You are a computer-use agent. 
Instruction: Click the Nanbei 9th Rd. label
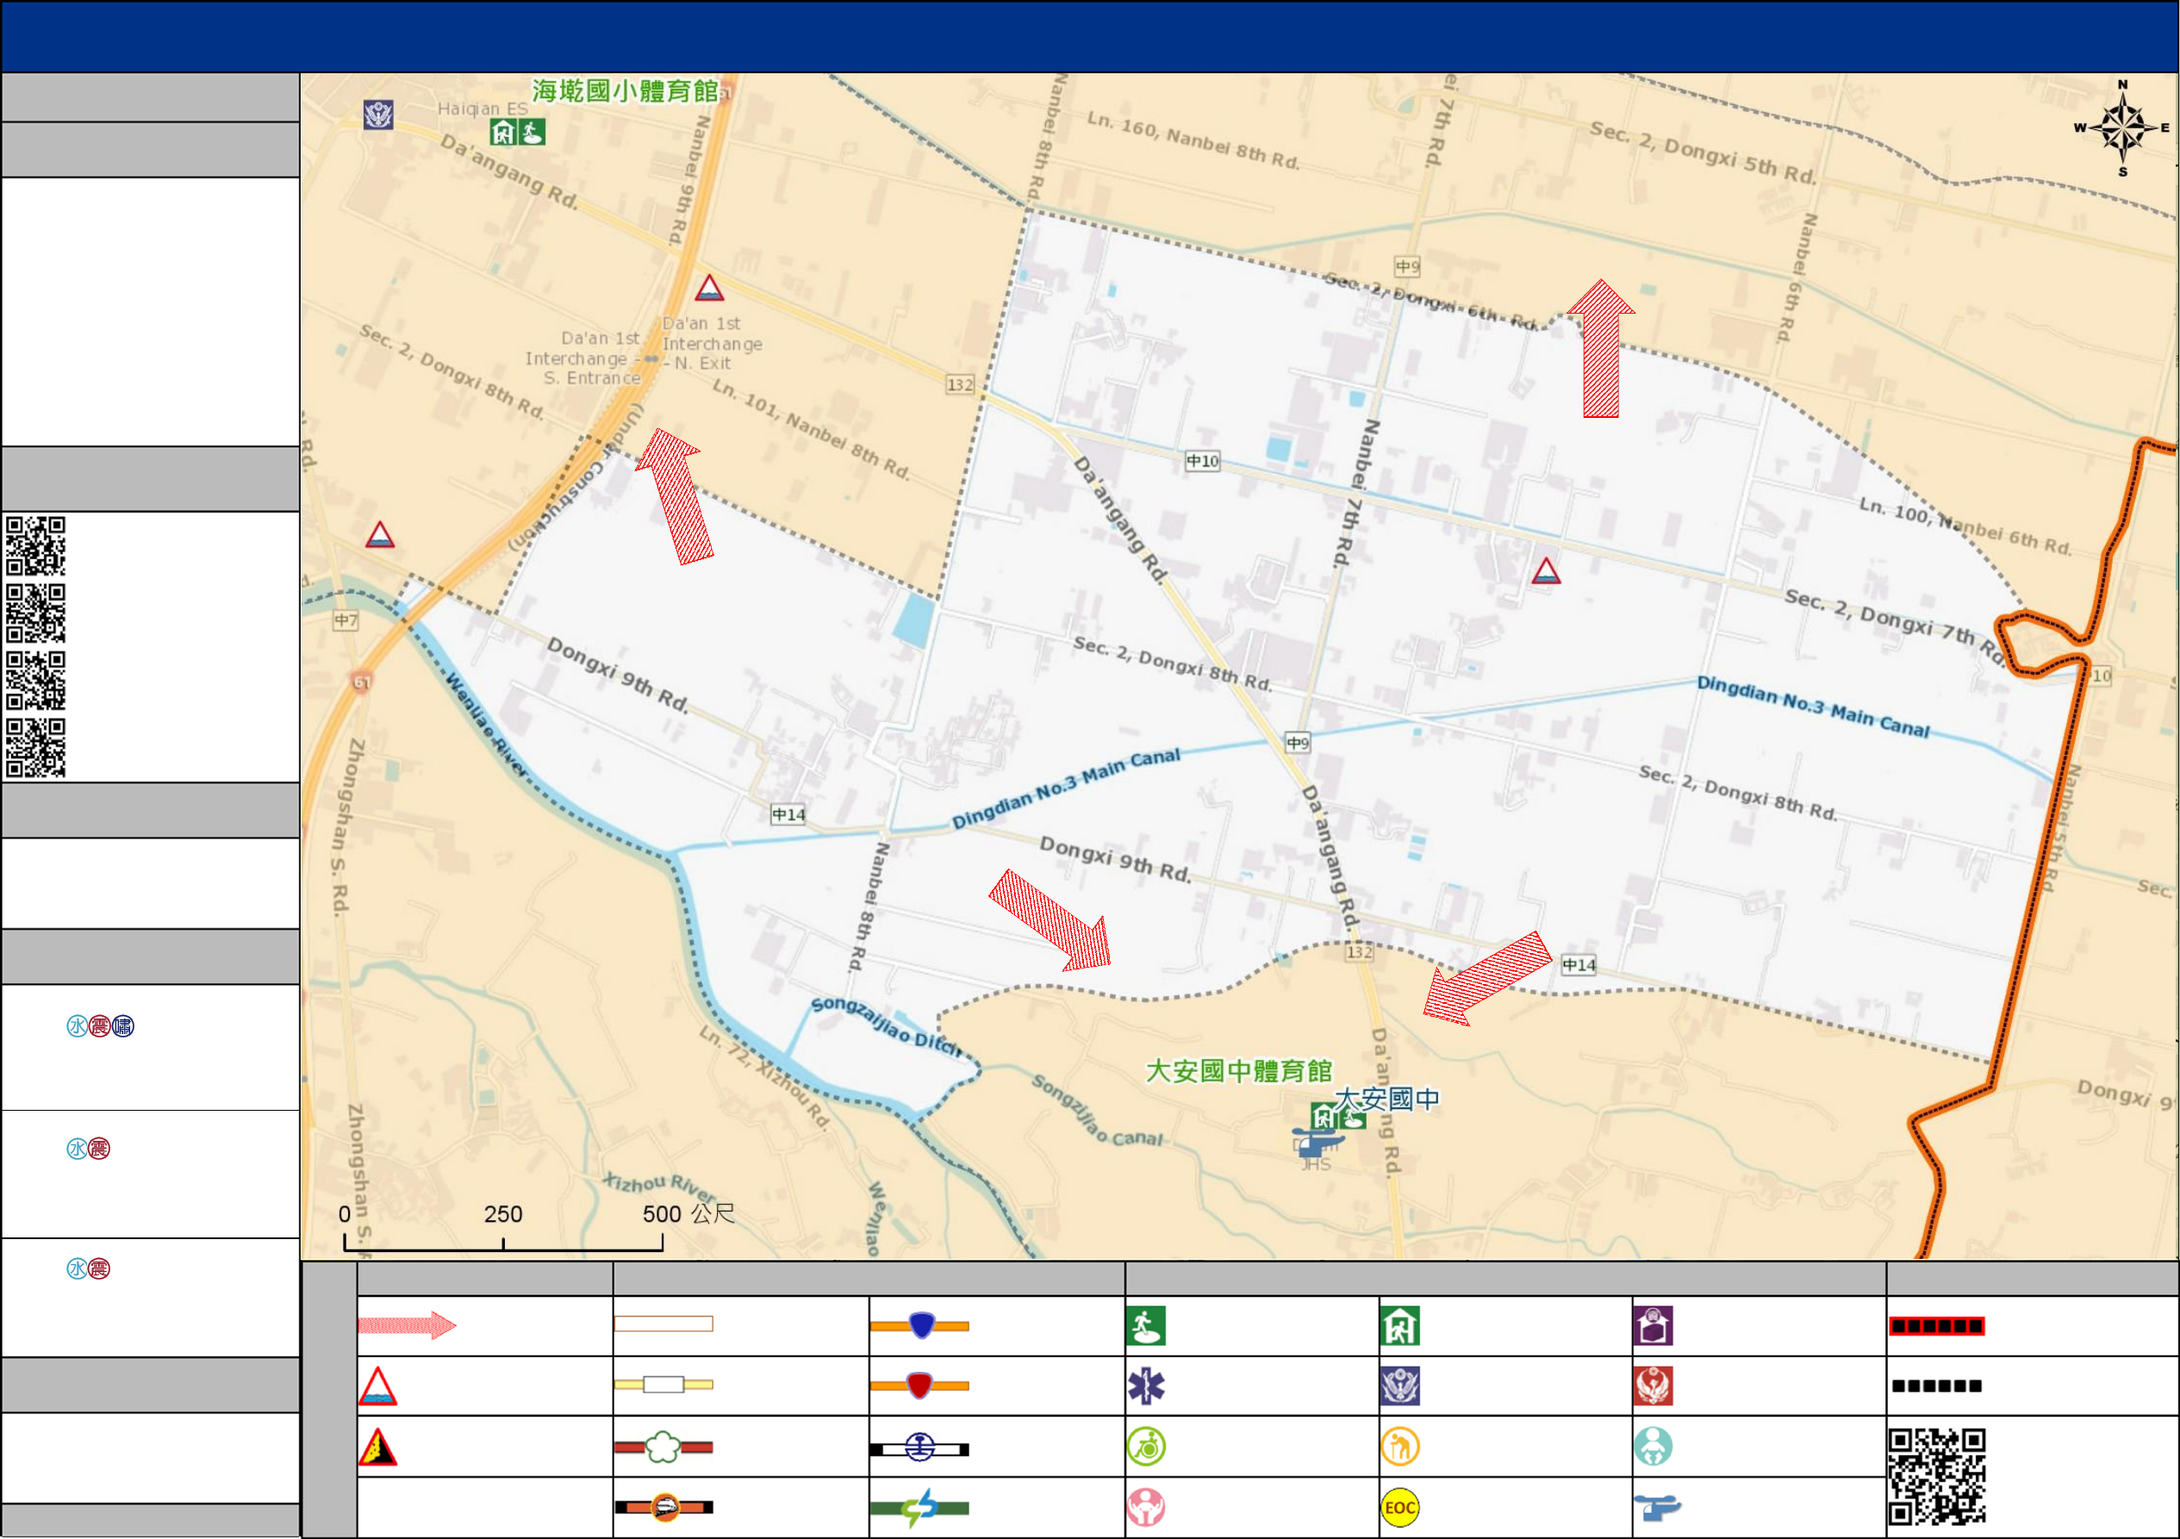690,180
